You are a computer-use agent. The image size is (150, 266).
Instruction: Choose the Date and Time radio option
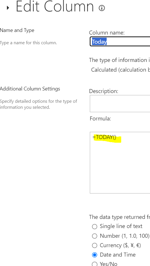pos(95,255)
